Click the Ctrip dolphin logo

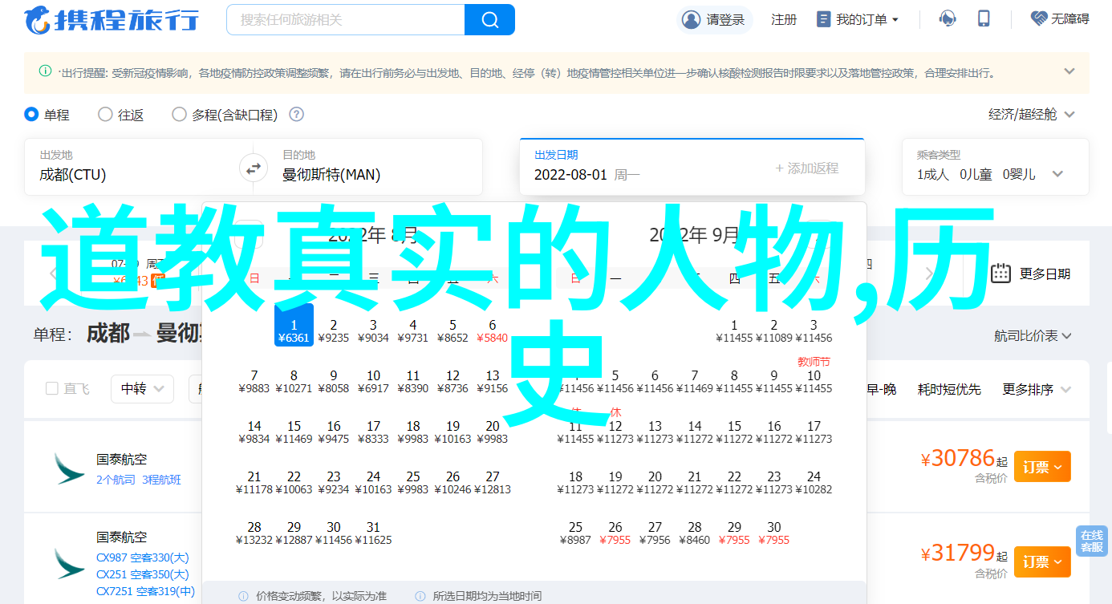(38, 19)
